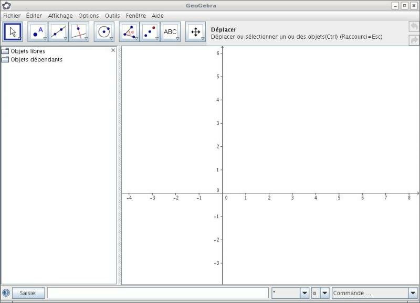Image resolution: width=420 pixels, height=303 pixels.
Task: Click the y-axis tick label 6
Action: tap(218, 53)
